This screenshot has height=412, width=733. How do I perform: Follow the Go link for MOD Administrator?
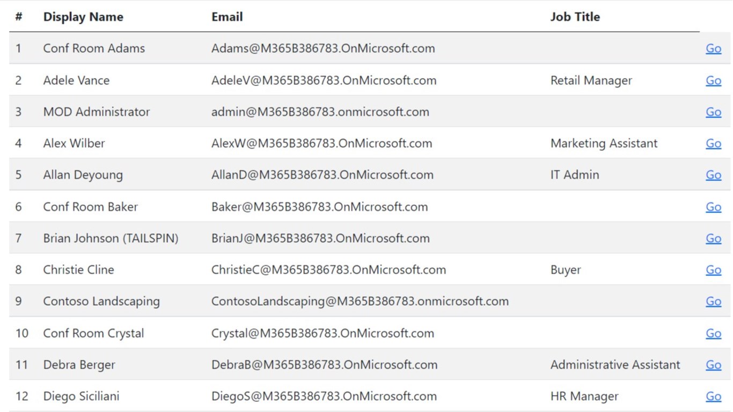click(713, 112)
